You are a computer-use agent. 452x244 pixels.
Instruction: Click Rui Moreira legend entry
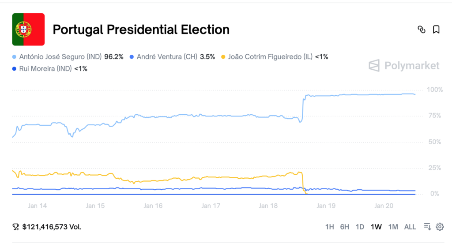[x=49, y=68]
